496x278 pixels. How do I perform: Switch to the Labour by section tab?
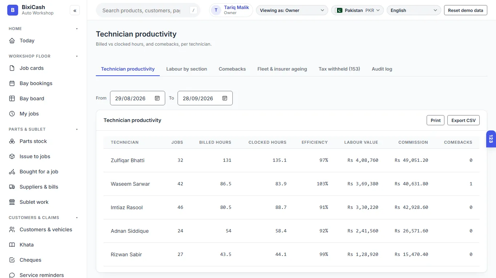pyautogui.click(x=187, y=69)
